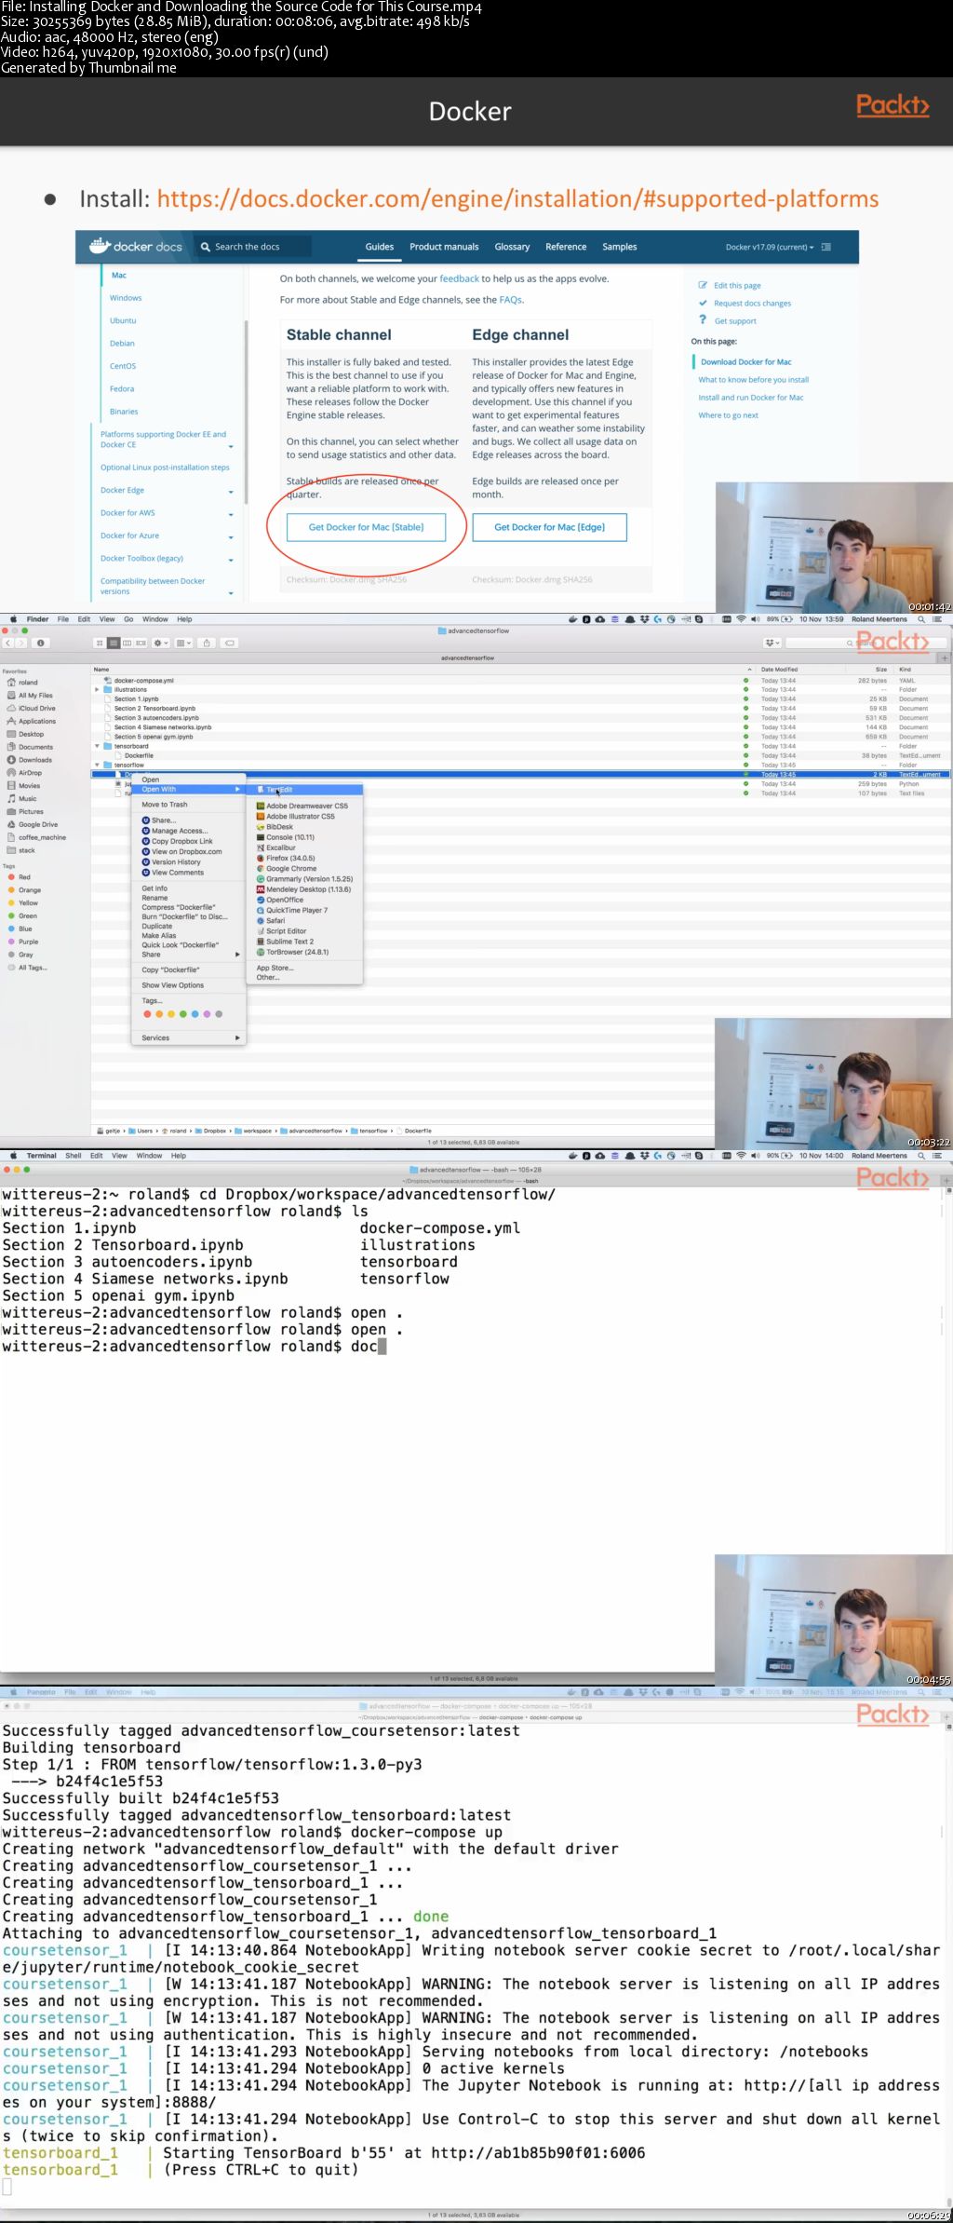The image size is (953, 2223).
Task: Open the Shell menu in Terminal menu bar
Action: (x=73, y=1156)
